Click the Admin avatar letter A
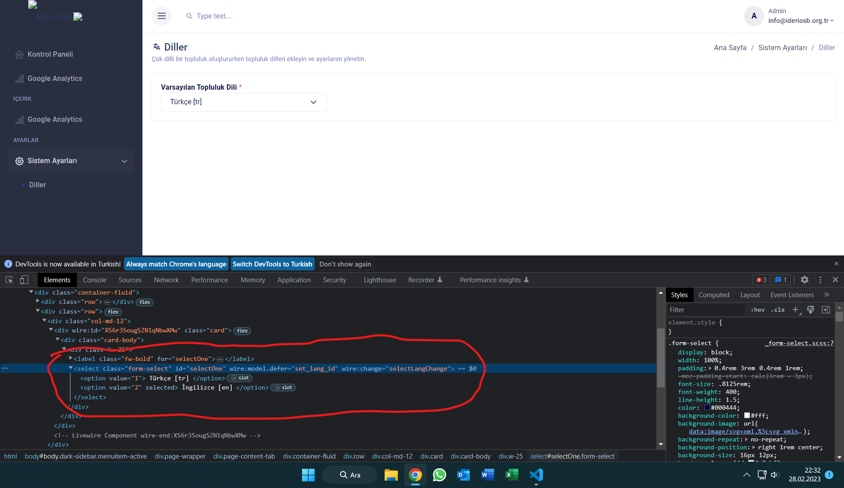Viewport: 844px width, 488px height. [x=754, y=16]
